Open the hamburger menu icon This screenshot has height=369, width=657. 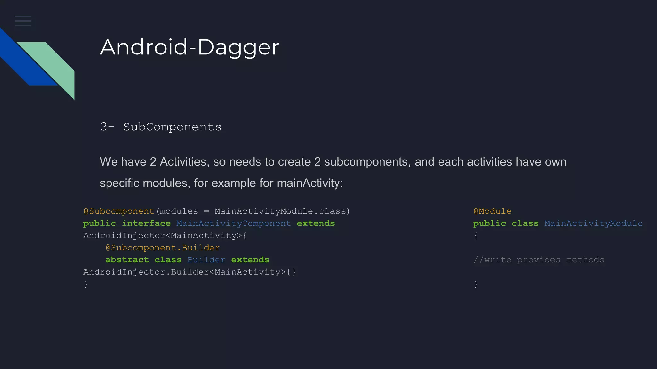(x=23, y=21)
